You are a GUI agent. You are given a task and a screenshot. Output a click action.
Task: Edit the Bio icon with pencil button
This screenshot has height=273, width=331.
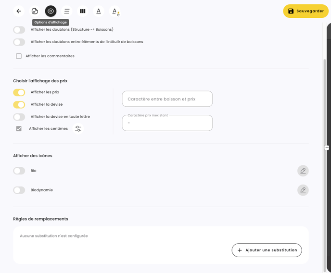point(303,171)
